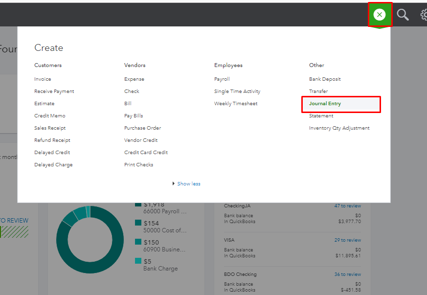Open Bank Deposit form
This screenshot has width=427, height=295.
point(325,79)
